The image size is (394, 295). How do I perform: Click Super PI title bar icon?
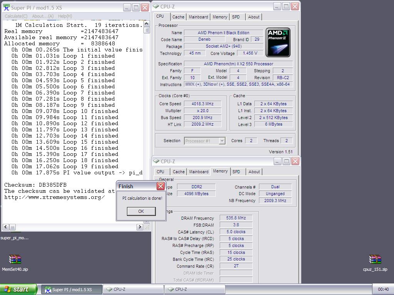coord(6,7)
